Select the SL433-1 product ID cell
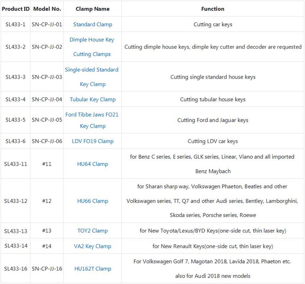305x284 pixels. (x=15, y=24)
